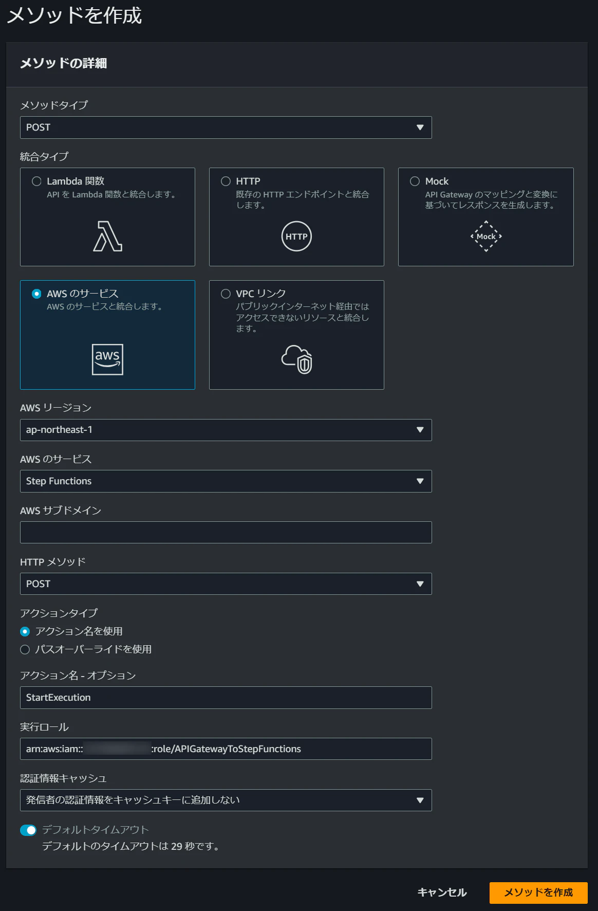The height and width of the screenshot is (911, 598).
Task: Click description AWS のサービスと統合します。
Action: point(105,306)
